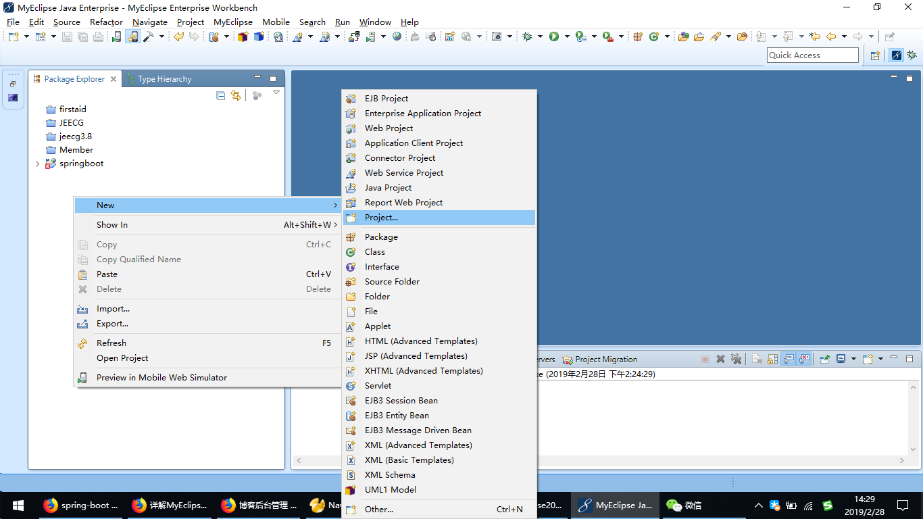This screenshot has height=519, width=923.
Task: Click Show In context menu item
Action: click(207, 225)
